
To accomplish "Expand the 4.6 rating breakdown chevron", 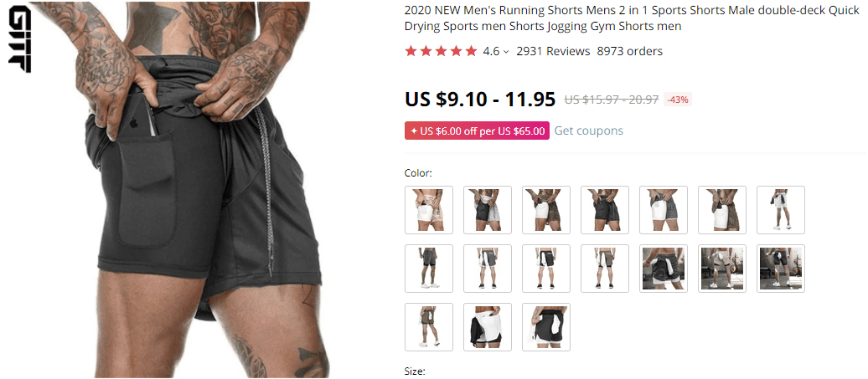I will 506,52.
